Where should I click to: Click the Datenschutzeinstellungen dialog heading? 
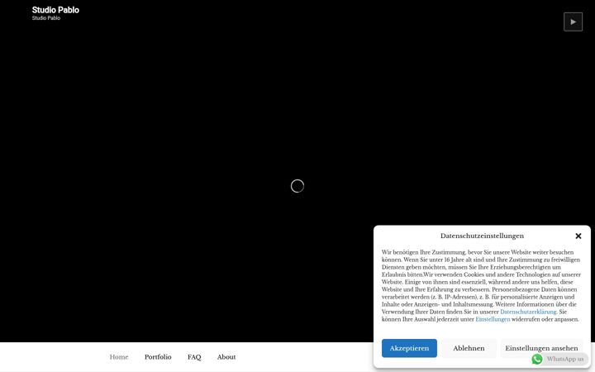click(x=482, y=236)
